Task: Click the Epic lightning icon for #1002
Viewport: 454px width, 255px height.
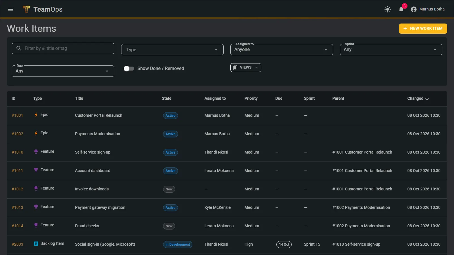Action: click(36, 133)
